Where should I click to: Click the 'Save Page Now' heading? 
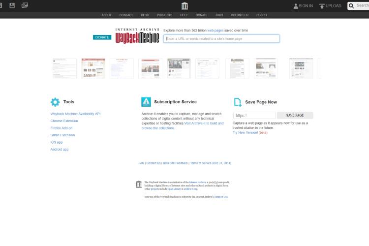pyautogui.click(x=261, y=102)
